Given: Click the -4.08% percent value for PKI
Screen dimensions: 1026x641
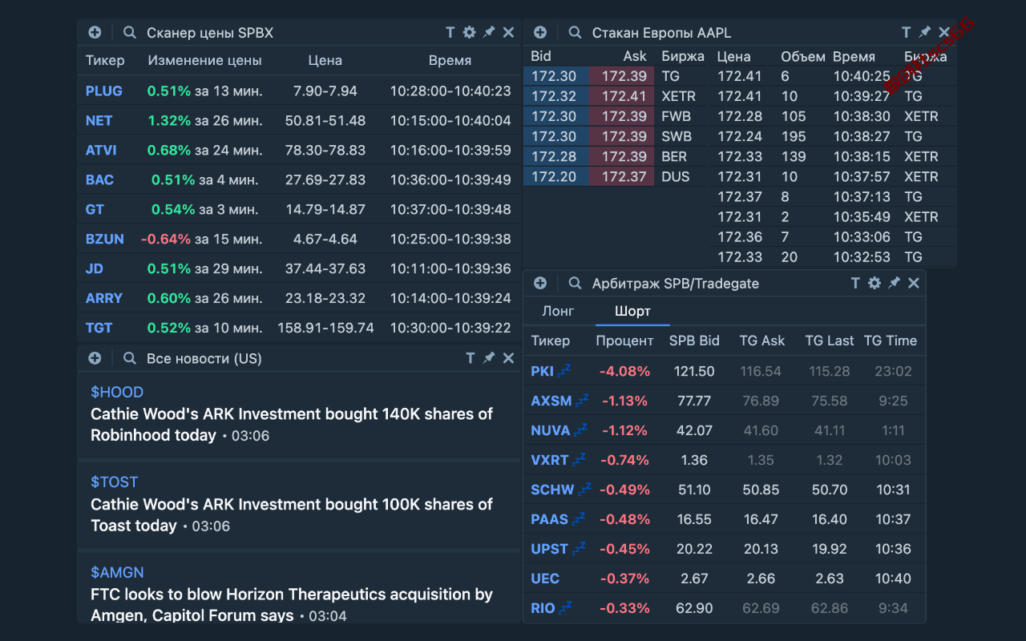Looking at the screenshot, I should tap(624, 371).
